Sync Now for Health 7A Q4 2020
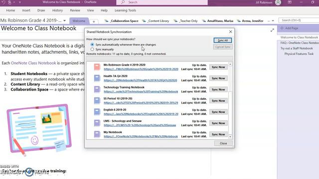Screen dimensions: 319x179 [x=218, y=78]
